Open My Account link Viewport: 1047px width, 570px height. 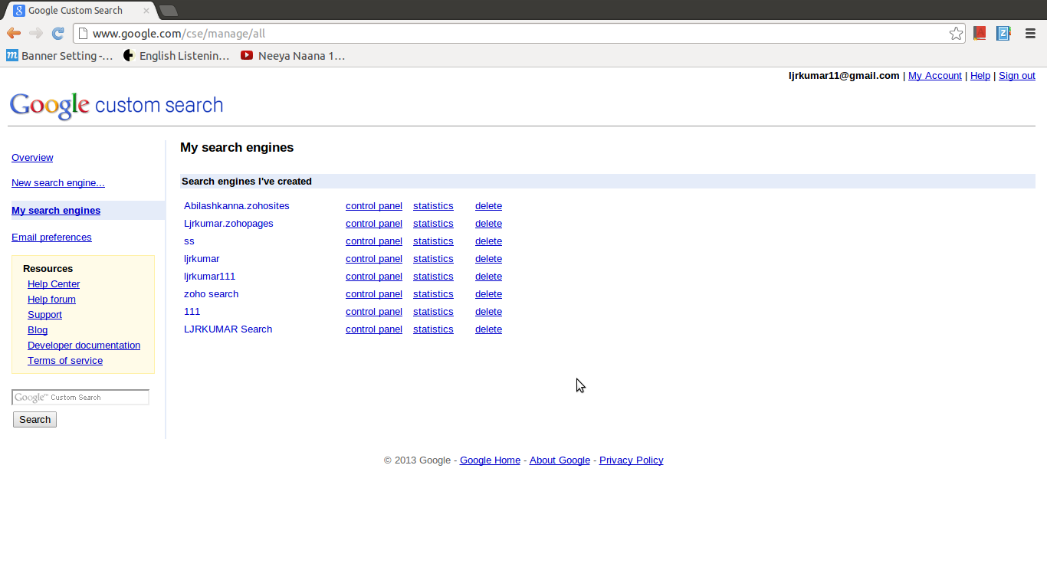tap(934, 76)
